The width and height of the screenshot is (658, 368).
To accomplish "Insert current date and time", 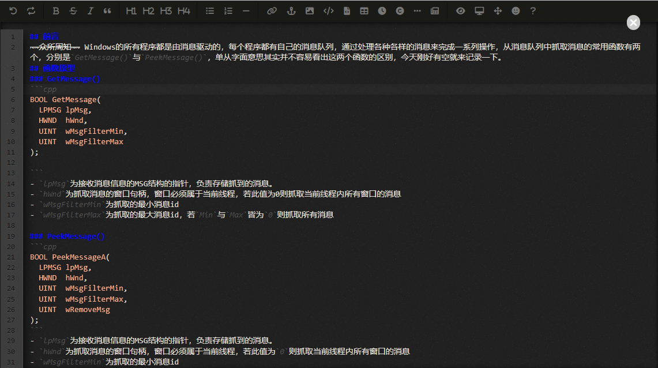I will [382, 10].
